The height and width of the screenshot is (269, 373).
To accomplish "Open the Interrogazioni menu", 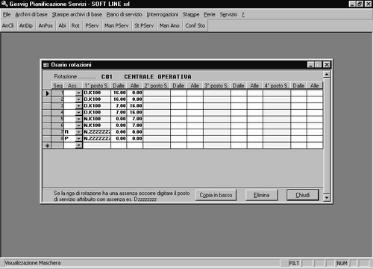I will click(163, 14).
